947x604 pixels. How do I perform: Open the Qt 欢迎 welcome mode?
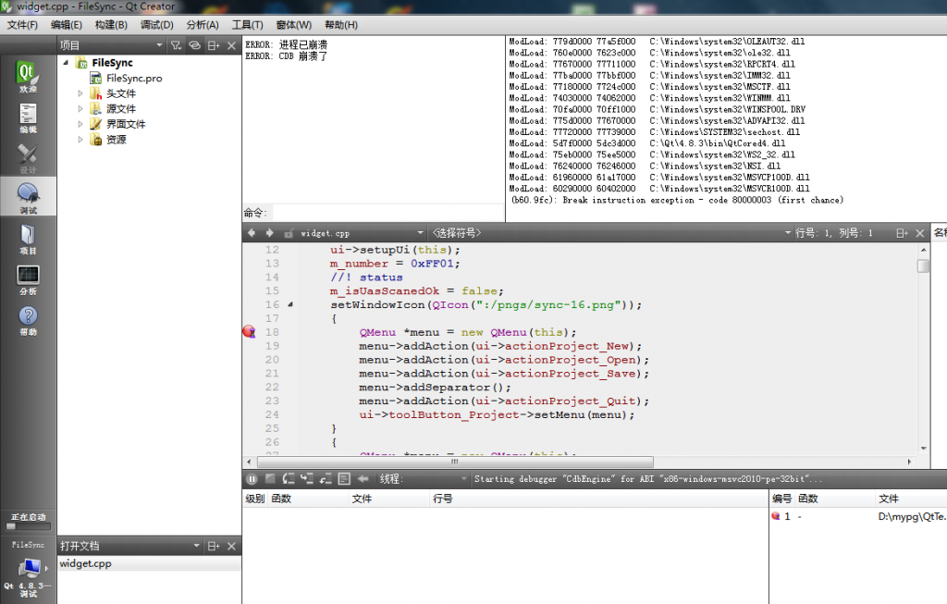28,76
